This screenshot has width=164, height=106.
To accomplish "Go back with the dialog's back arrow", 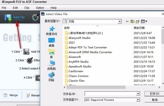I will point(127,21).
